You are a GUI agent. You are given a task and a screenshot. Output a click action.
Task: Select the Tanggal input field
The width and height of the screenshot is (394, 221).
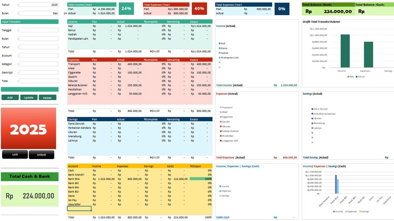point(39,30)
